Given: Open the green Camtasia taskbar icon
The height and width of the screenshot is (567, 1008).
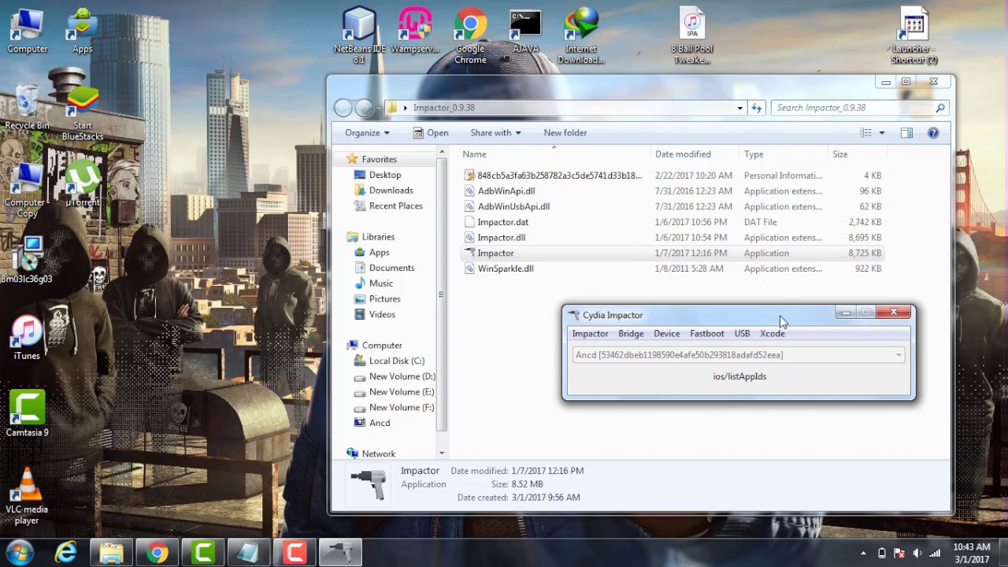Looking at the screenshot, I should 202,552.
